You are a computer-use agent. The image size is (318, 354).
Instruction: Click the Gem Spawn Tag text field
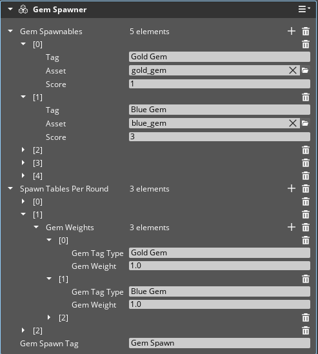click(219, 343)
